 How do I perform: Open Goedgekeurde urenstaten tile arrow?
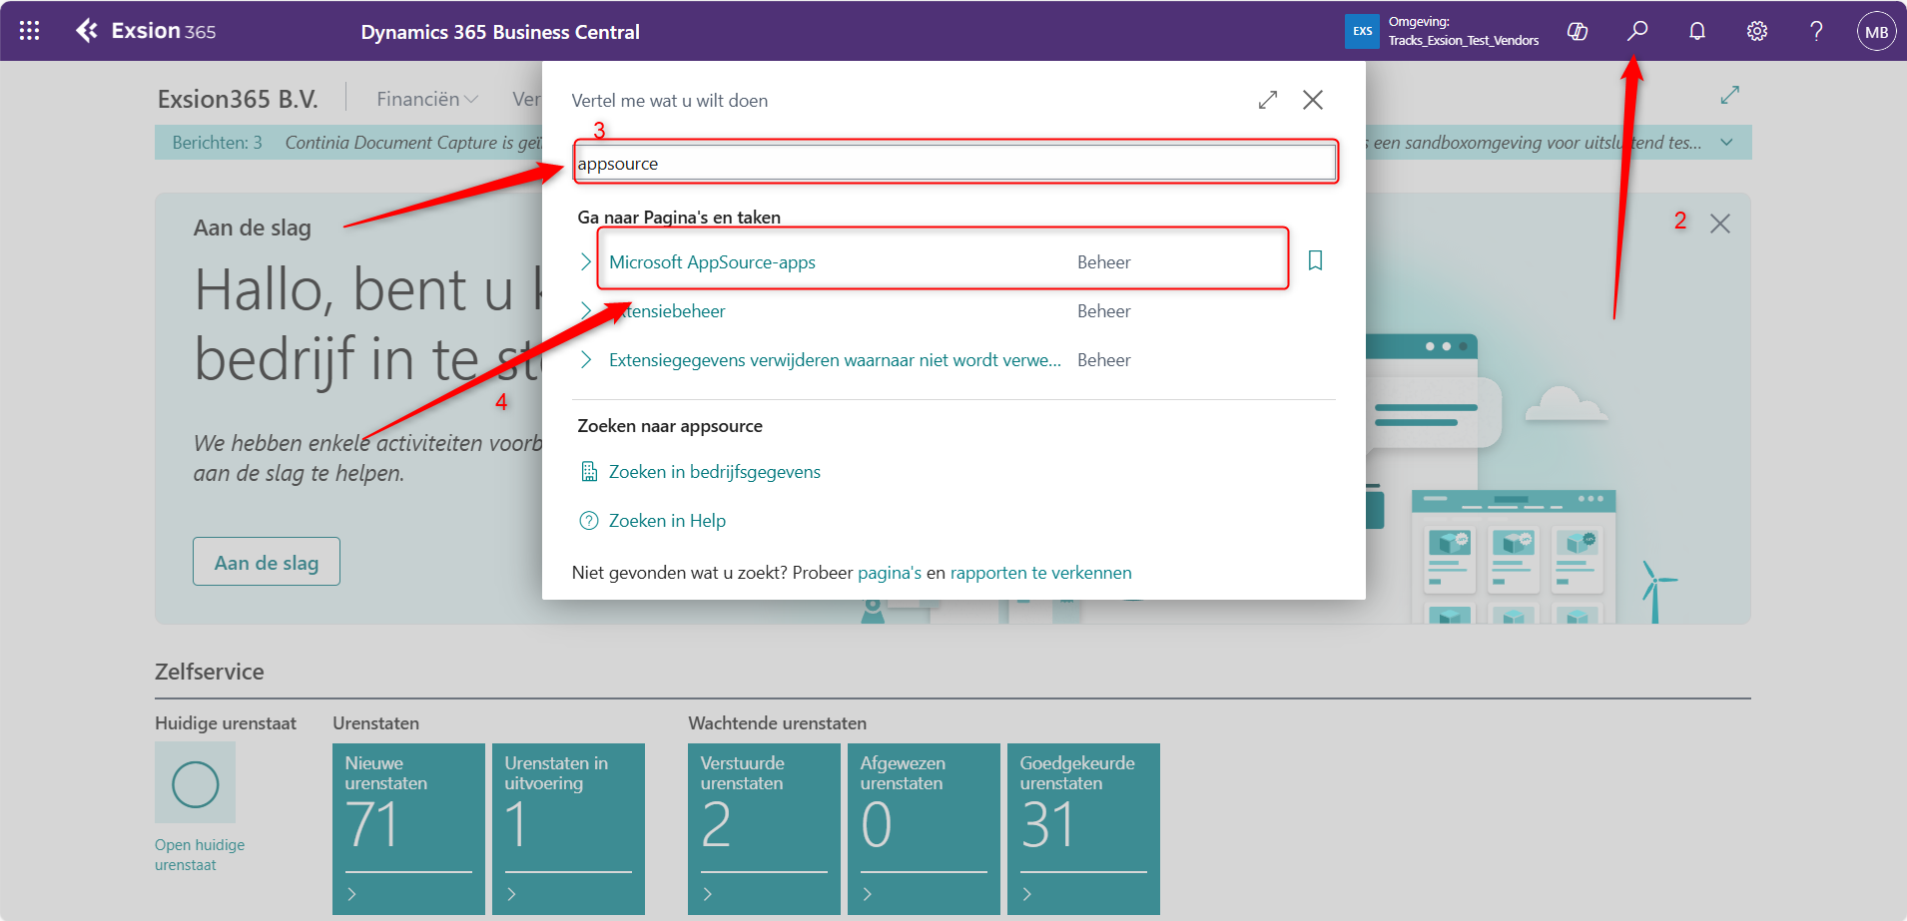(1026, 894)
